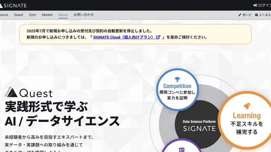Click the 未経験者から高みを目指す text line
This screenshot has width=271, height=152.
(49, 137)
